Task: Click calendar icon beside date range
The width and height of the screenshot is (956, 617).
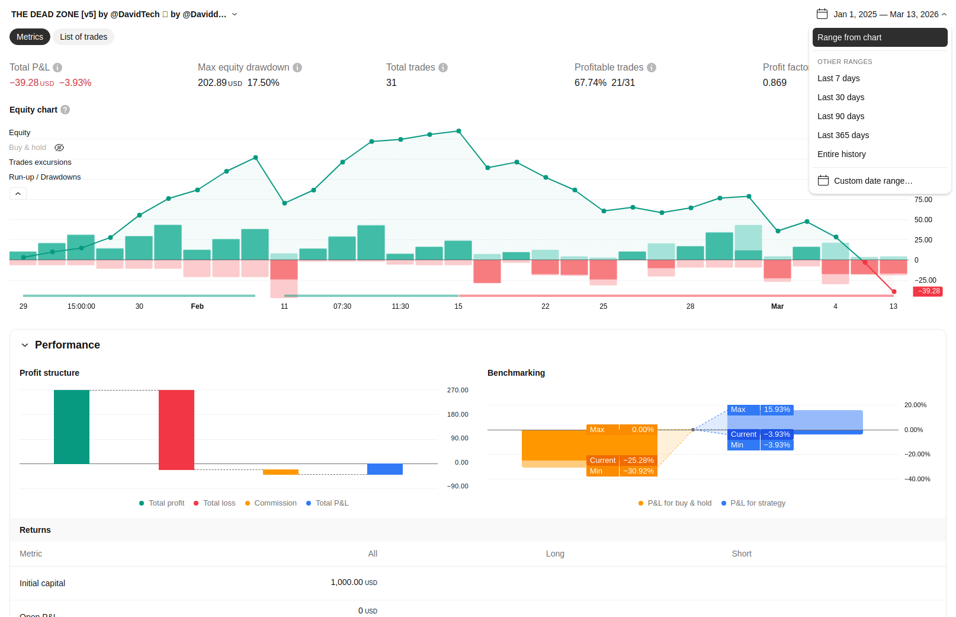Action: 822,14
